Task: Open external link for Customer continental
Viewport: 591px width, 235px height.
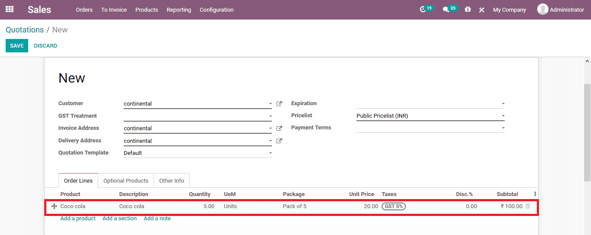Action: tap(279, 104)
